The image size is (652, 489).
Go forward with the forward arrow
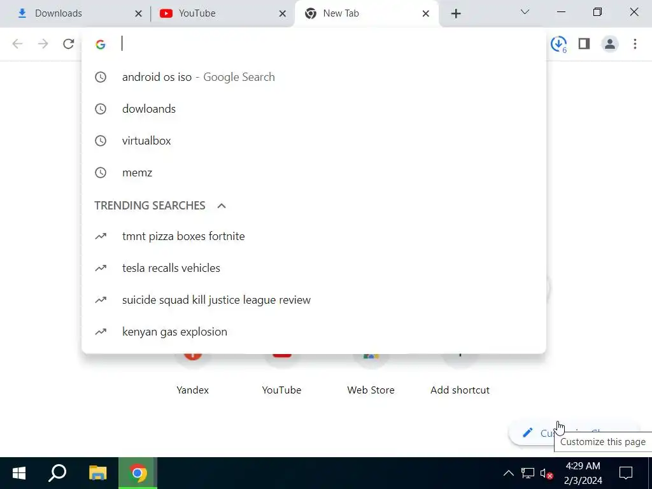point(43,44)
